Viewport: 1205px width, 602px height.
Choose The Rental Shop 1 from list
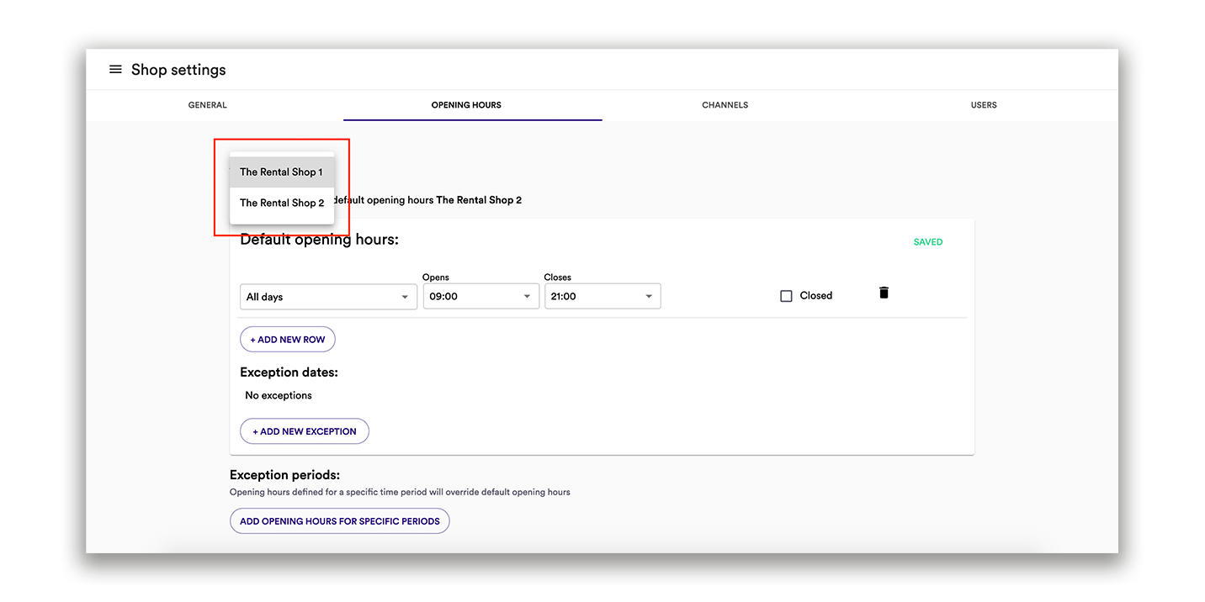pyautogui.click(x=282, y=172)
